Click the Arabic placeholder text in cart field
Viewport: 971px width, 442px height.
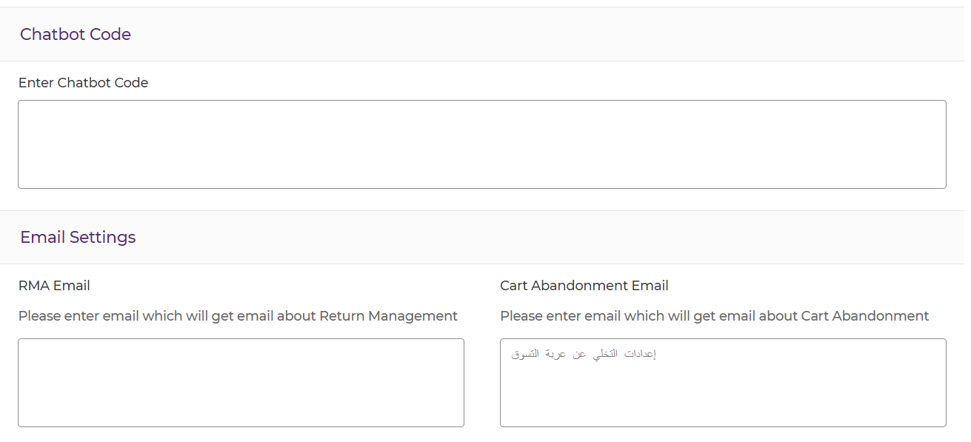584,354
